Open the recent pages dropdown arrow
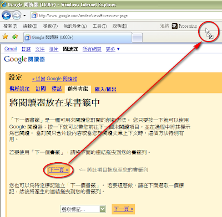The image size is (222, 217). [x=24, y=15]
